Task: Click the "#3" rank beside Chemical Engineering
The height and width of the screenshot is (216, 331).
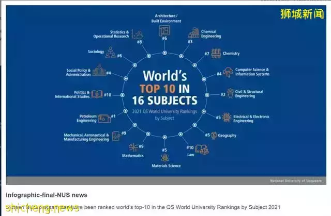Action: (x=190, y=42)
